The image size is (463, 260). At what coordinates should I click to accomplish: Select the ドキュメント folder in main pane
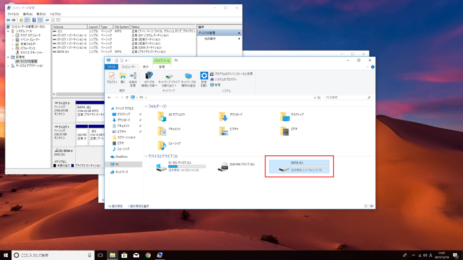[169, 131]
